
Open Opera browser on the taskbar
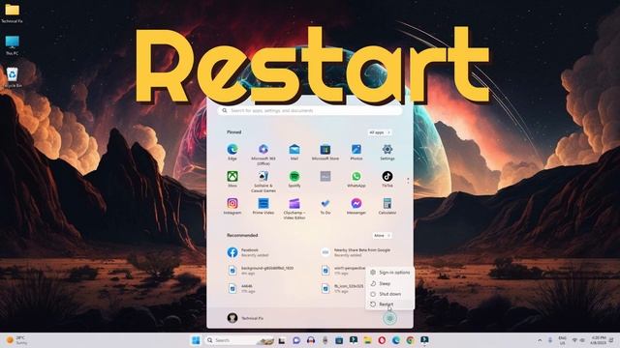[x=382, y=340]
